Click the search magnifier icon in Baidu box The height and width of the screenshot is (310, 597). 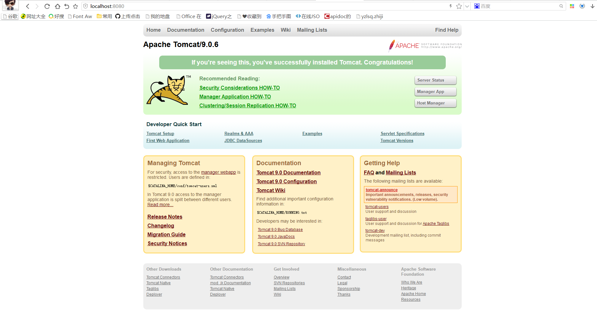tap(561, 6)
